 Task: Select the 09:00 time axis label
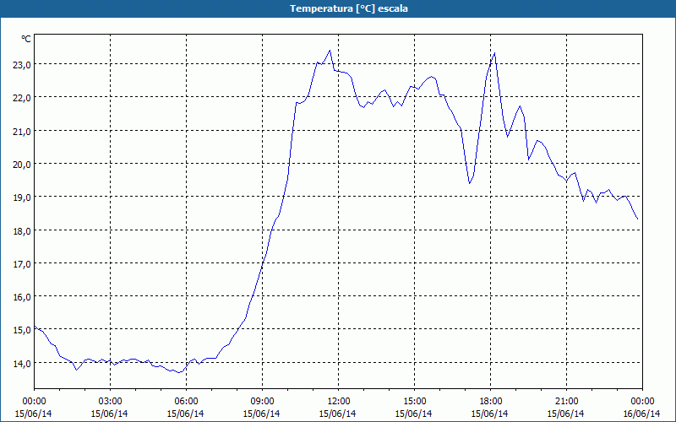(x=262, y=402)
